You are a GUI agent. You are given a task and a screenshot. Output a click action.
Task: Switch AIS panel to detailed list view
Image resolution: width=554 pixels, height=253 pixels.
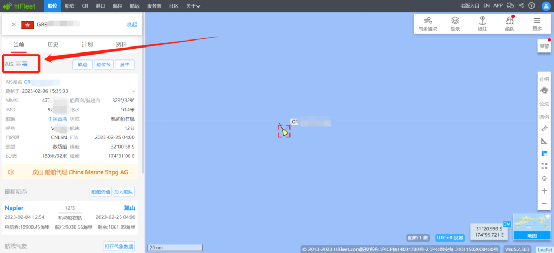click(24, 64)
